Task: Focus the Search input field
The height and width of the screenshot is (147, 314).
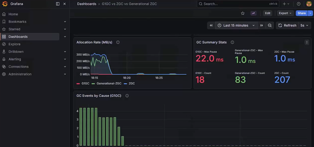Action: [238, 4]
